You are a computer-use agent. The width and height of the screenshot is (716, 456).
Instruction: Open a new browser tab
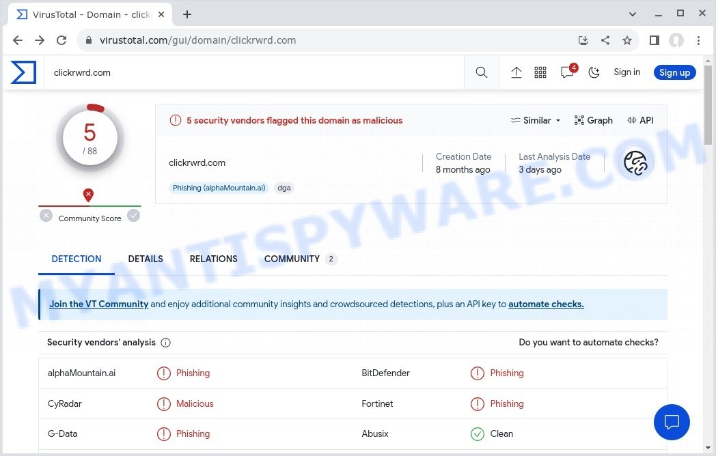click(x=187, y=14)
